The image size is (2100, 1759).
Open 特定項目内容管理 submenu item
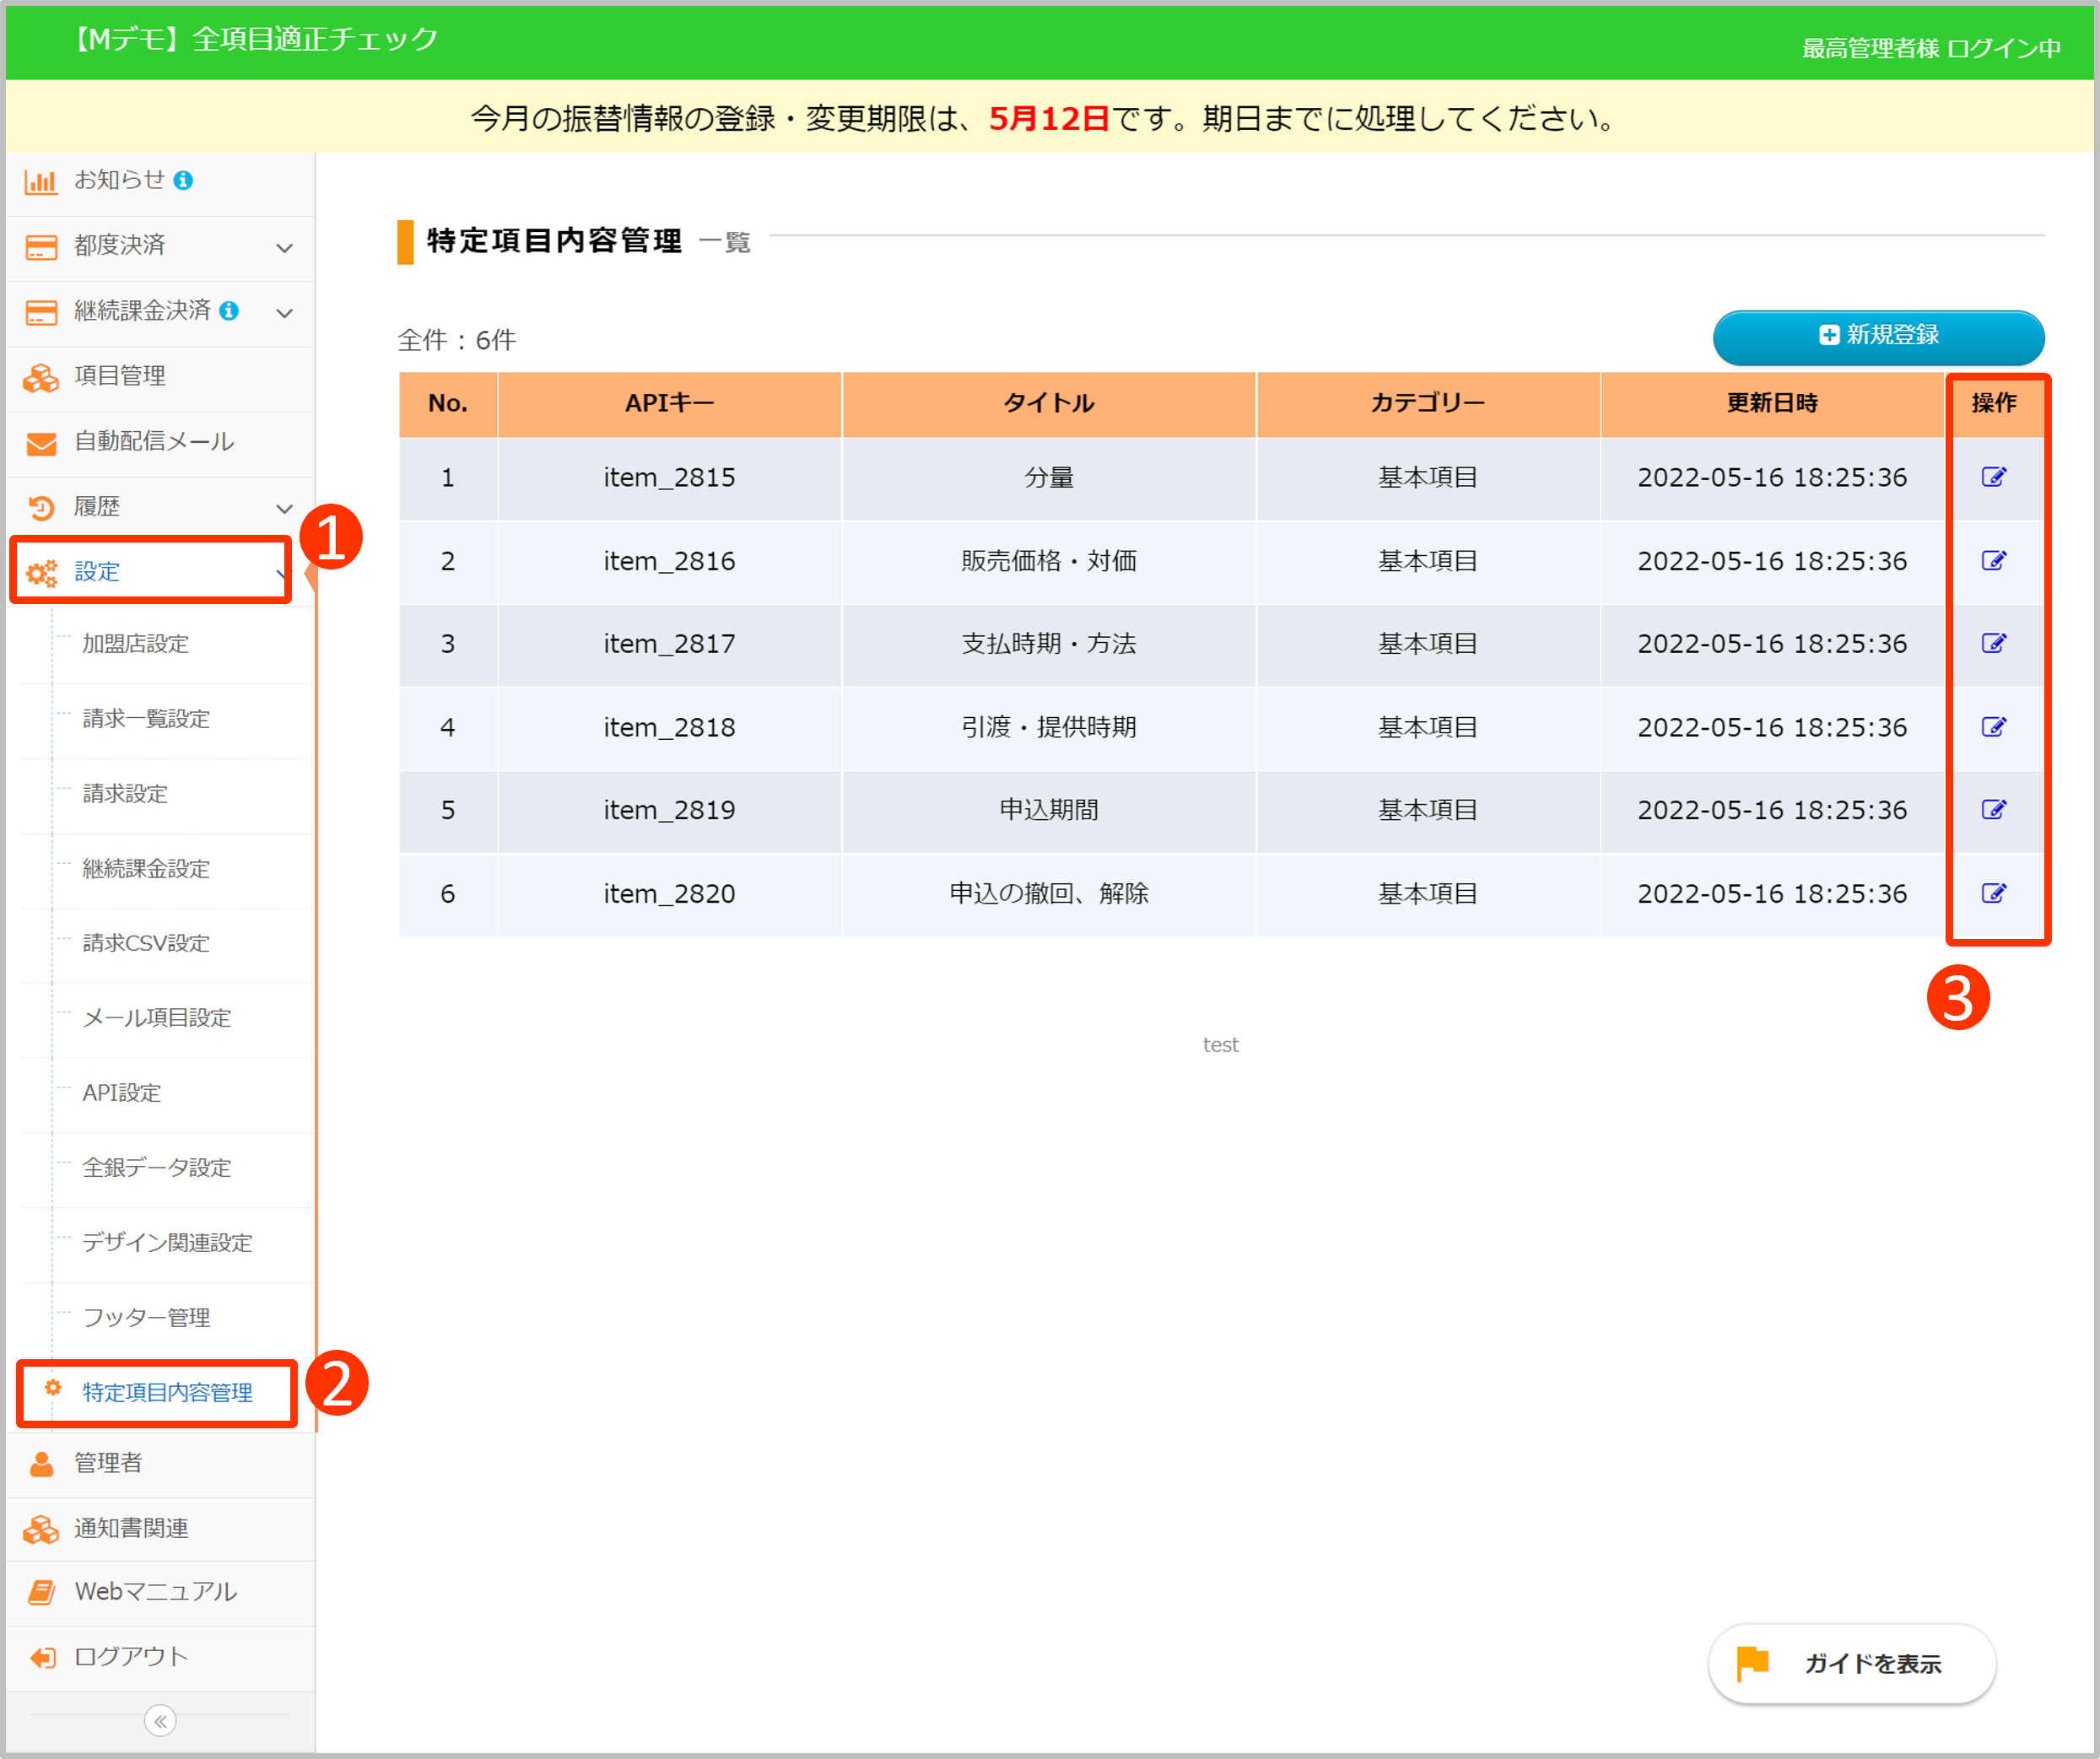167,1392
